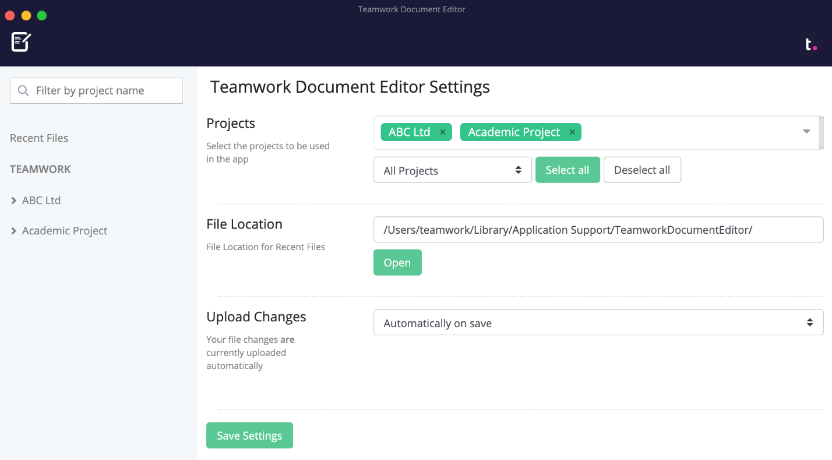Open Recent Files in the sidebar
The image size is (832, 460).
tap(39, 138)
